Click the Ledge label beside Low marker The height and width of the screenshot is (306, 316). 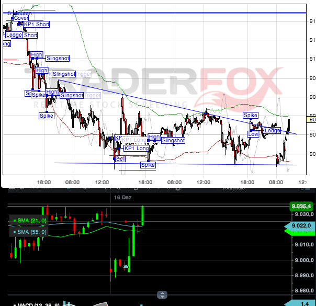[272, 130]
